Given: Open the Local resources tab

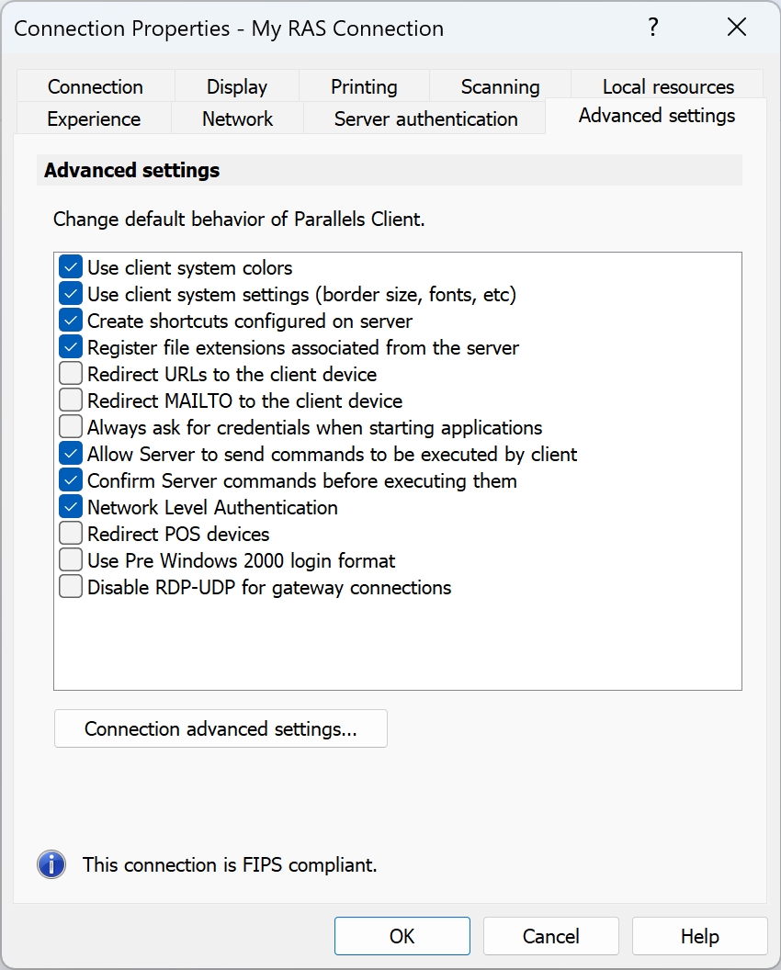Looking at the screenshot, I should pos(668,87).
